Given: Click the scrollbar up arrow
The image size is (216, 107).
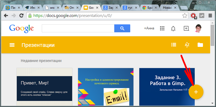Looking at the screenshot, I should click(212, 22).
